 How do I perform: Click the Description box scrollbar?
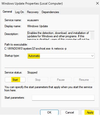coord(92,35)
